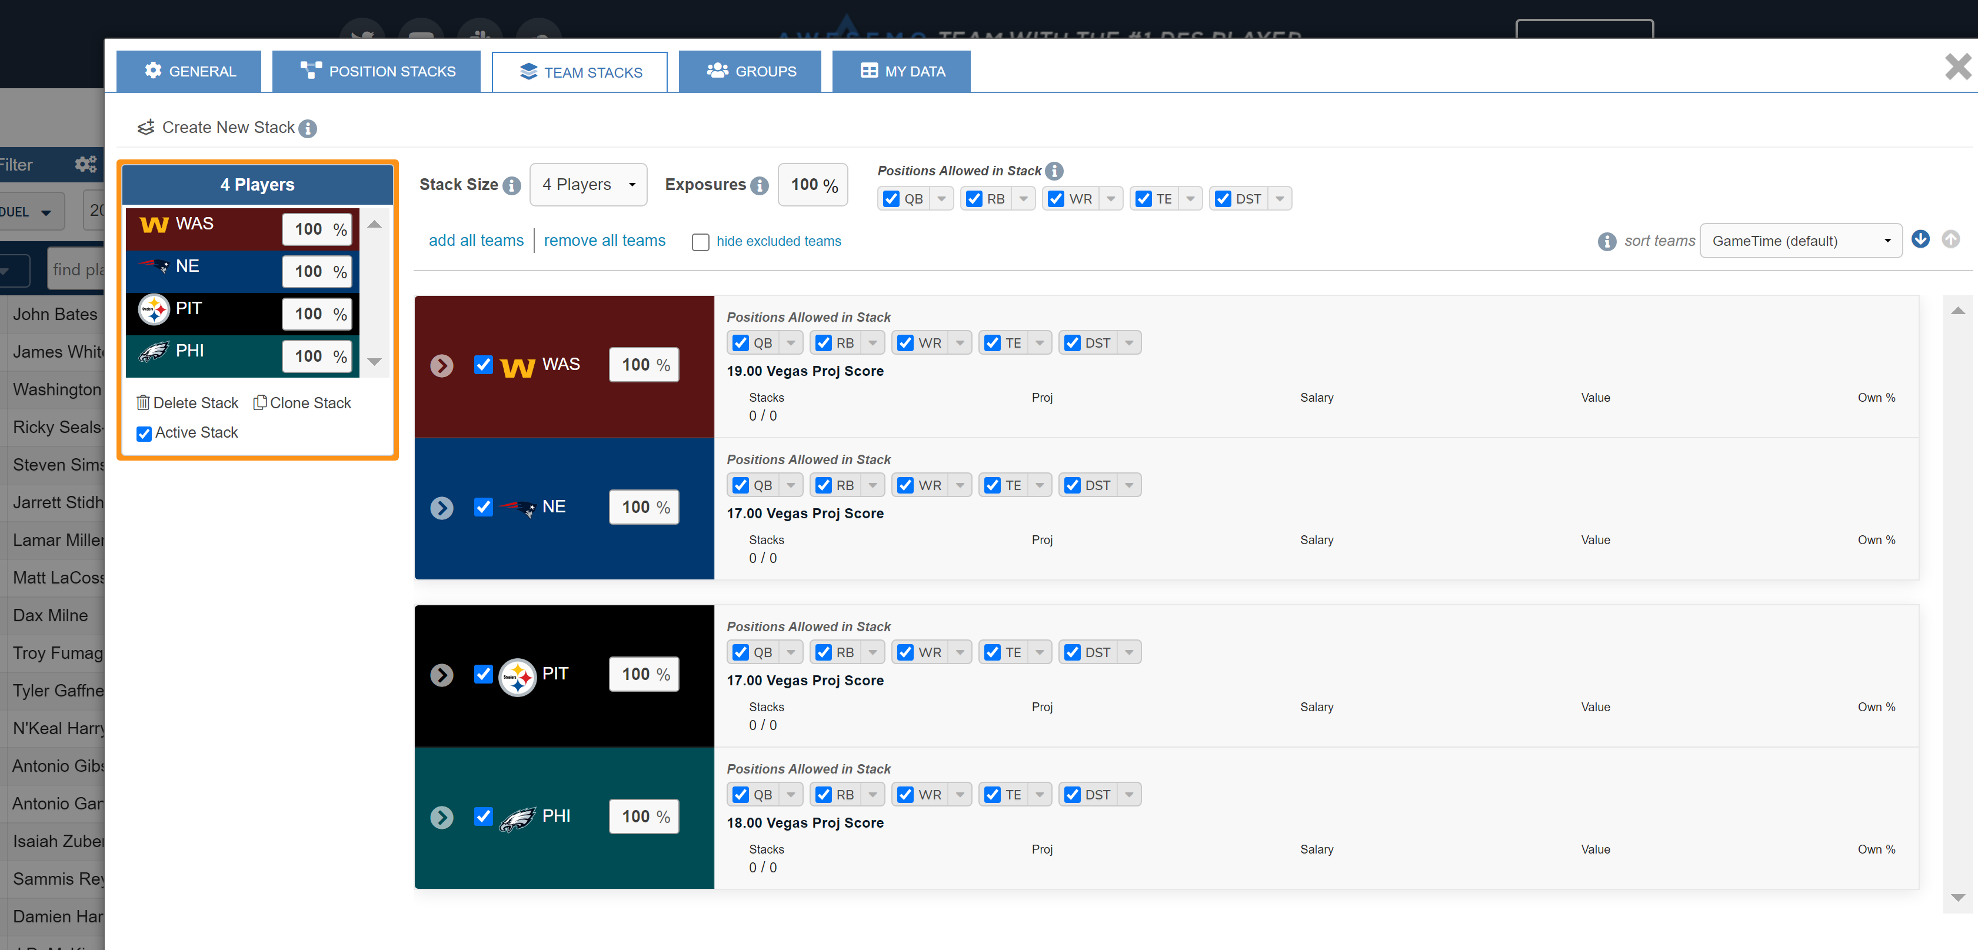Image resolution: width=1978 pixels, height=950 pixels.
Task: Uncheck the PHI team checkbox
Action: coord(483,816)
